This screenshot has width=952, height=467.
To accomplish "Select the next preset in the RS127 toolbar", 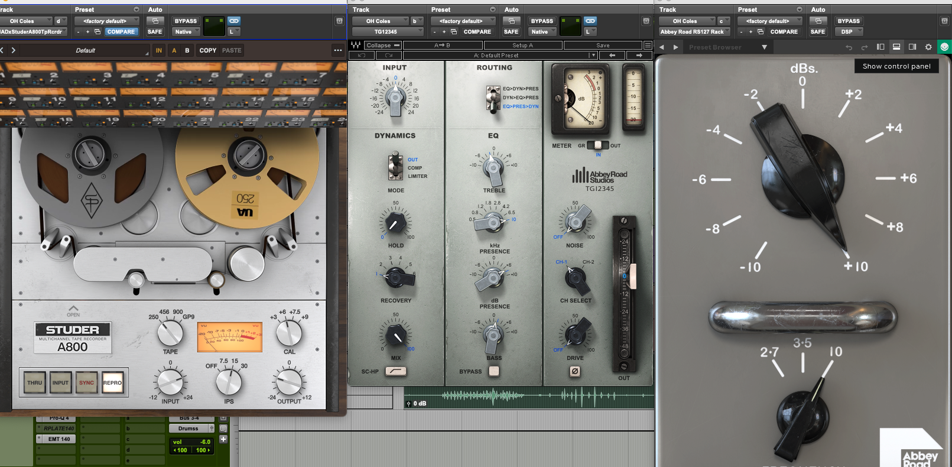I will (x=675, y=47).
